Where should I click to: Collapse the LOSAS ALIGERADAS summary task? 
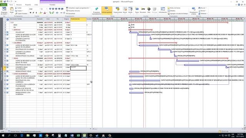(13, 74)
